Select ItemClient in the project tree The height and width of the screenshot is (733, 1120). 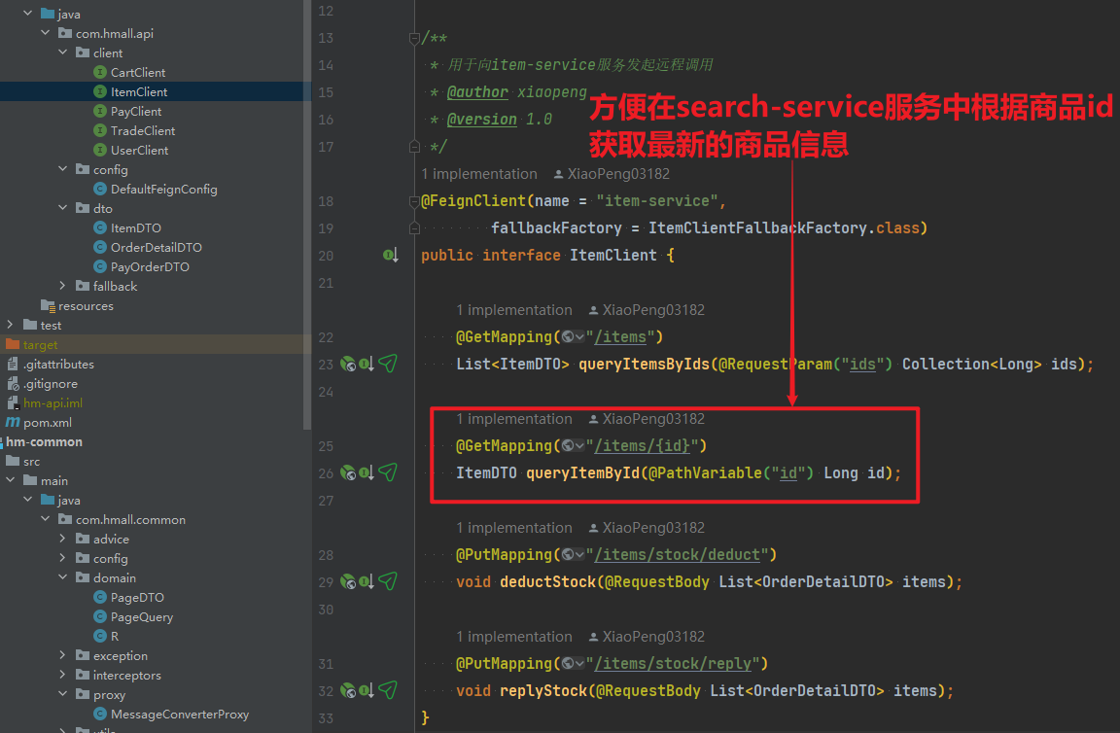(x=138, y=91)
